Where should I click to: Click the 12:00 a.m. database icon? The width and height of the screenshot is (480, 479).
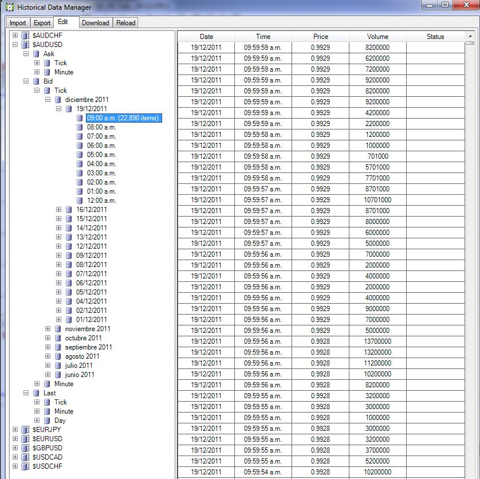point(80,201)
